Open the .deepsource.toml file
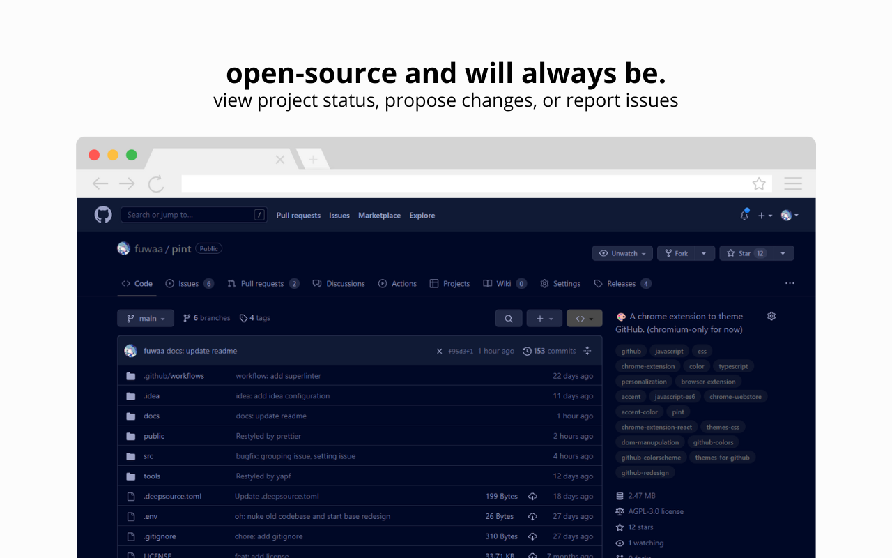The width and height of the screenshot is (892, 558). [x=173, y=497]
